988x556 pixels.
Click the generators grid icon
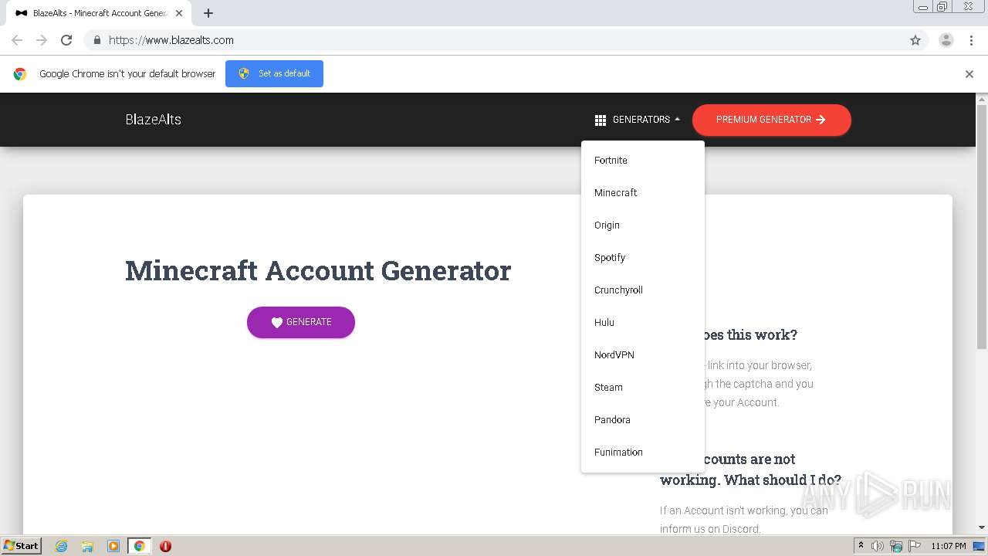[601, 120]
